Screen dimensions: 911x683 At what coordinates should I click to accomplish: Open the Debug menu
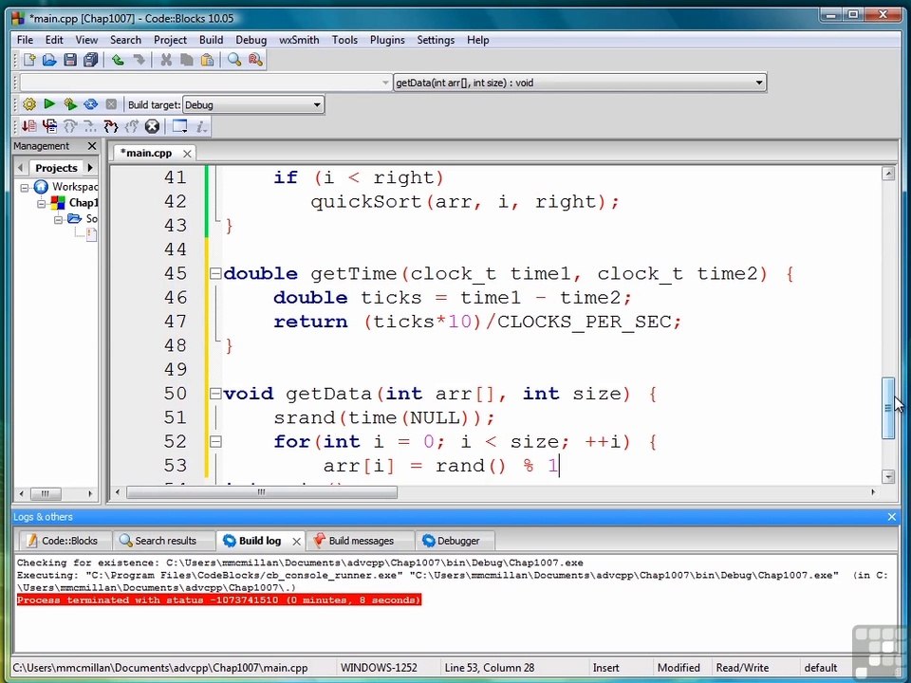[x=251, y=40]
